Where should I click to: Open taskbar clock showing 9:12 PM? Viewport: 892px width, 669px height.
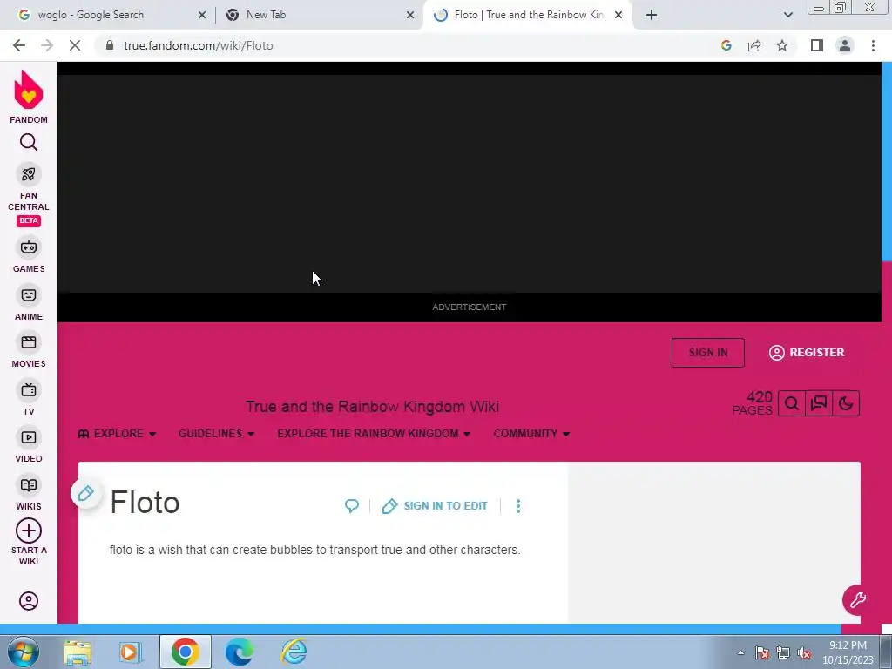[x=848, y=652]
